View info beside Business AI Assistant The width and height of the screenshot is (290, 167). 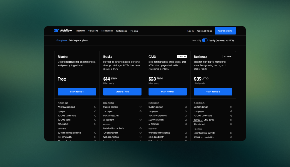coord(231,124)
